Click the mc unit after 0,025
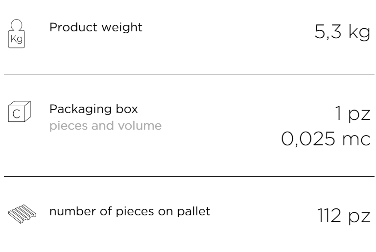Screen dimensions: 376x252 356,140
